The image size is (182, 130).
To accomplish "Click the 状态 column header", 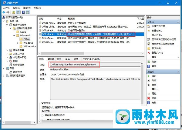I will pos(62,19).
